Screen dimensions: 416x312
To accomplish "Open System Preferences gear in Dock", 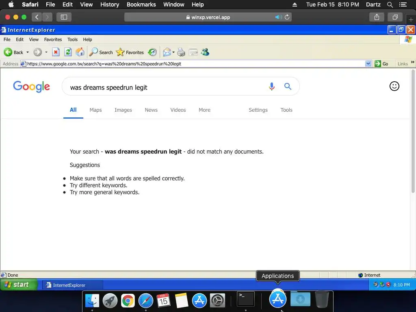I will (217, 301).
